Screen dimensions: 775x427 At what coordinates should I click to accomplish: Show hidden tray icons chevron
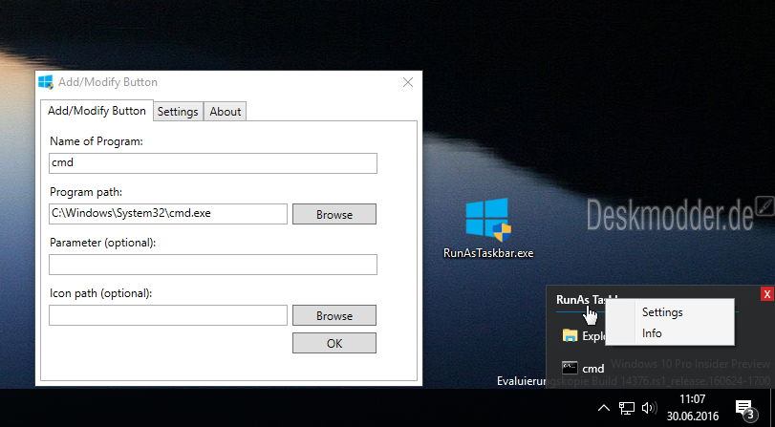click(x=604, y=408)
